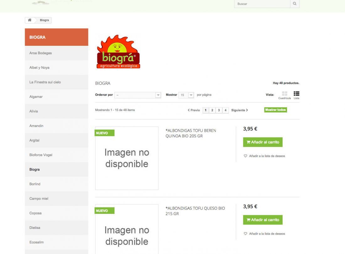
Task: Click heart icon for ALBONDIGAS TOFU QUESO wishlist
Action: (x=245, y=234)
